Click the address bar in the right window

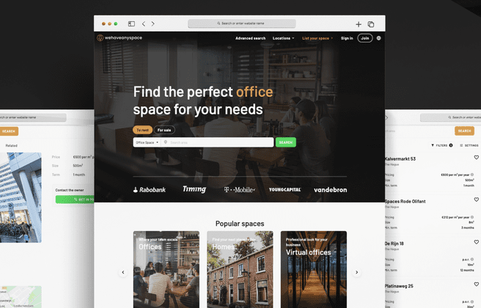click(x=450, y=117)
